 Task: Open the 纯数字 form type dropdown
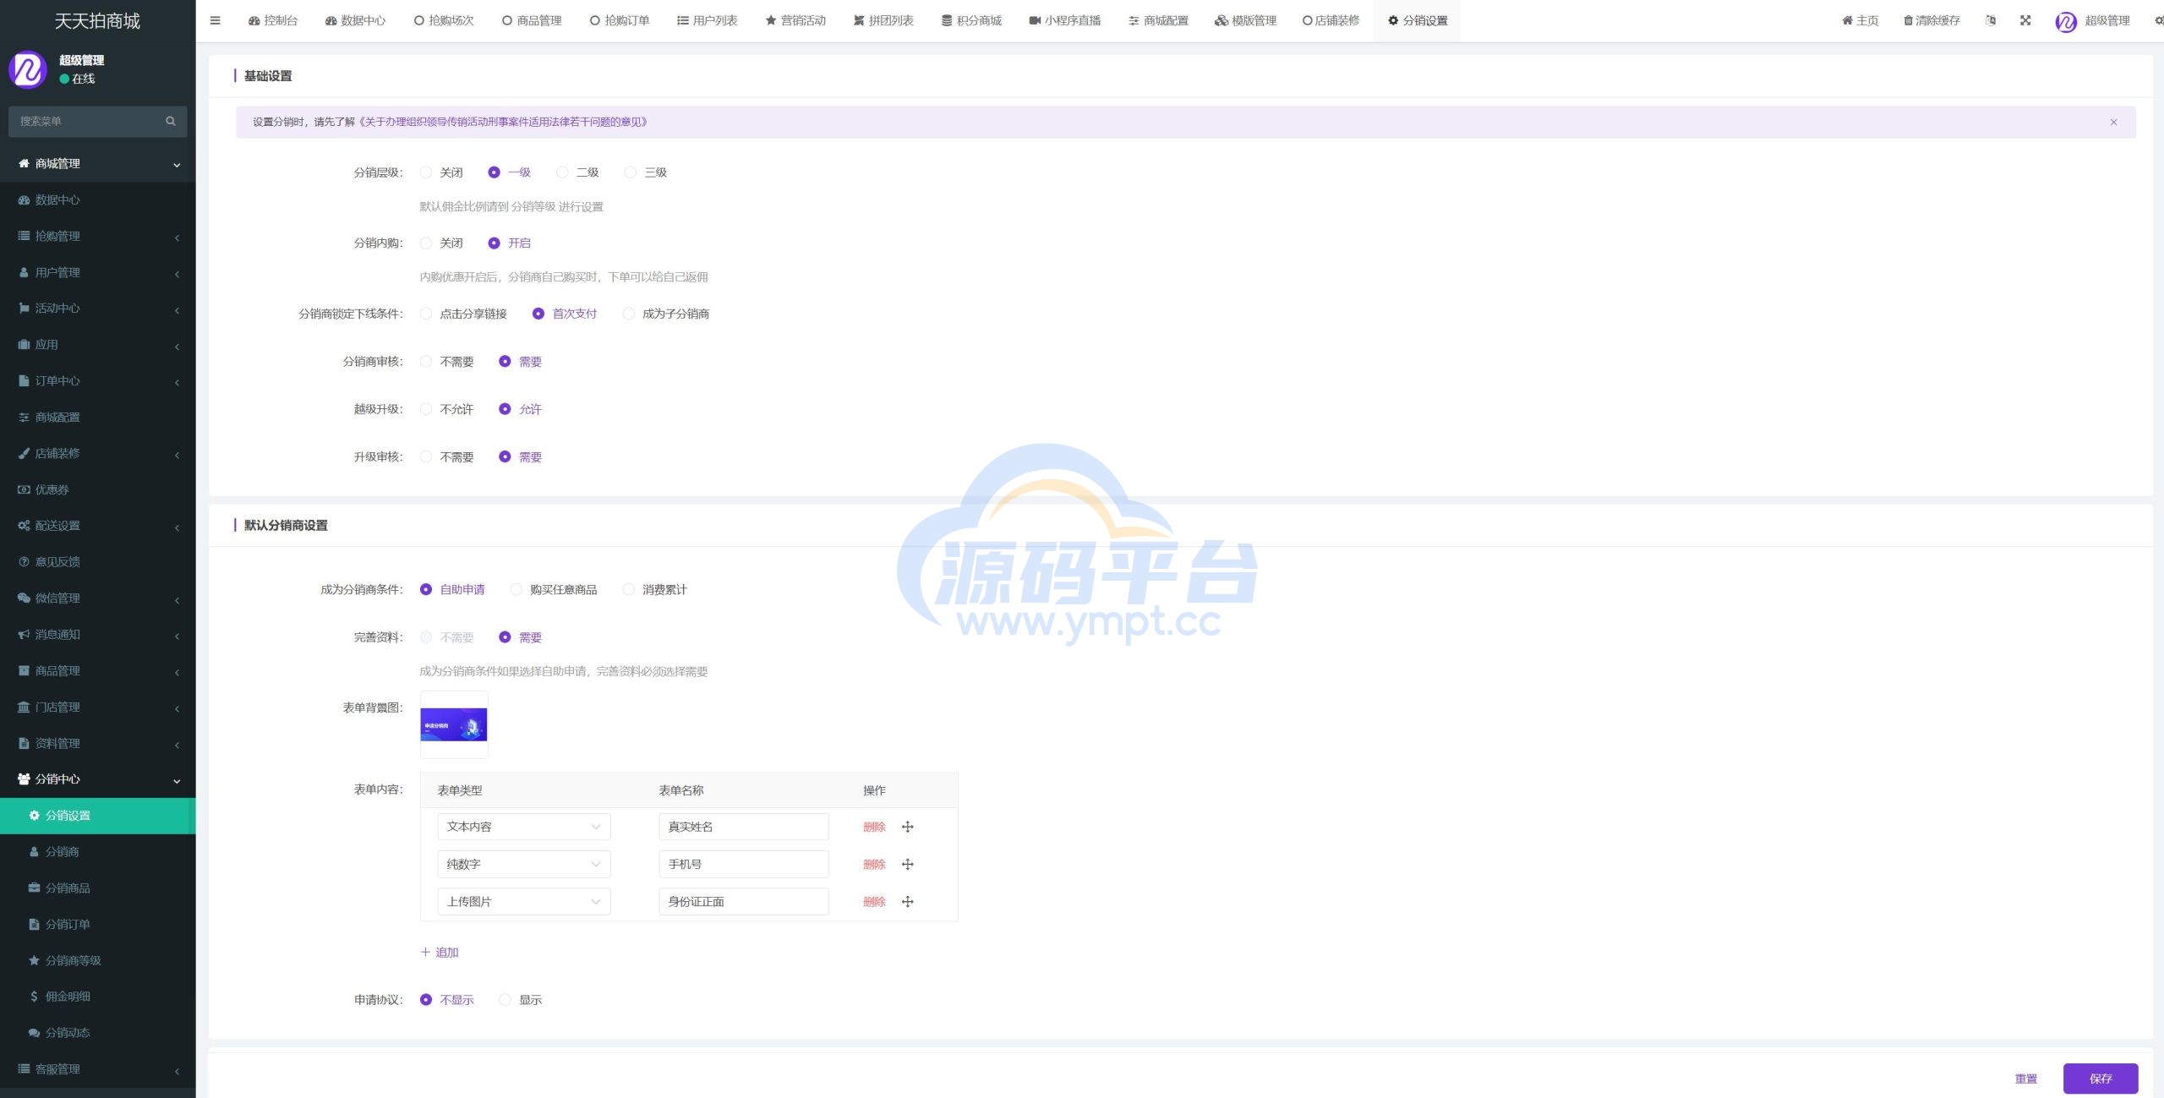pos(524,864)
